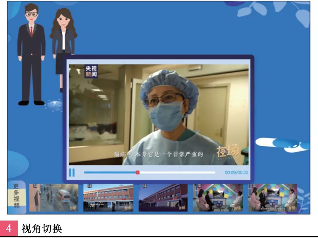Pause the video playback
This screenshot has width=318, height=238.
click(x=72, y=173)
